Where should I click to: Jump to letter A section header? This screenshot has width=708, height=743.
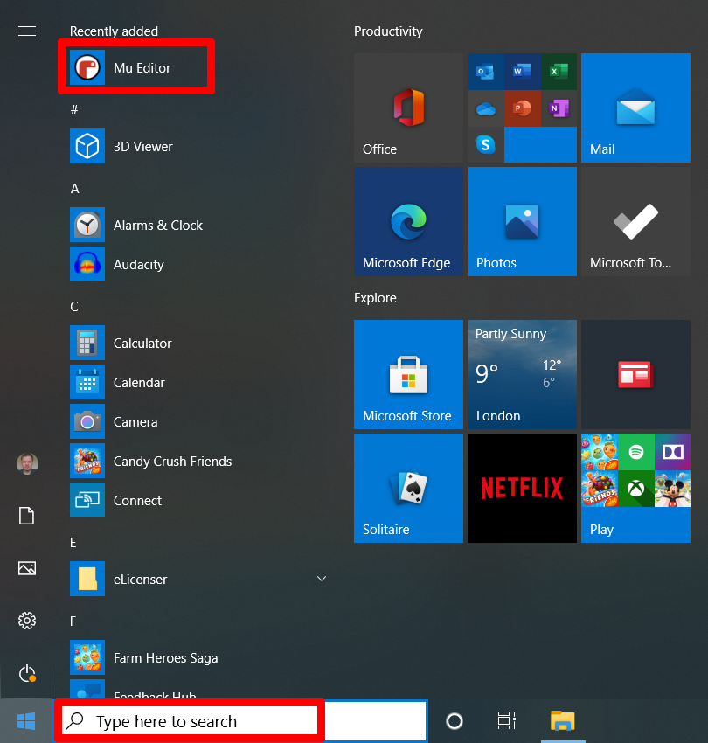click(75, 189)
